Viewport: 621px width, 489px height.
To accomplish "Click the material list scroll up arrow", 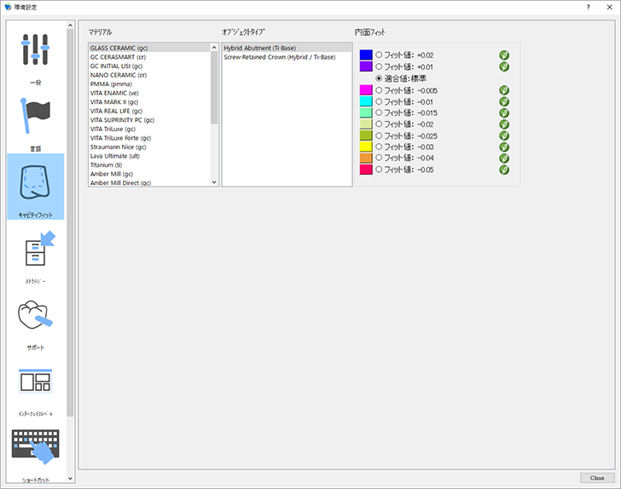I will [214, 48].
